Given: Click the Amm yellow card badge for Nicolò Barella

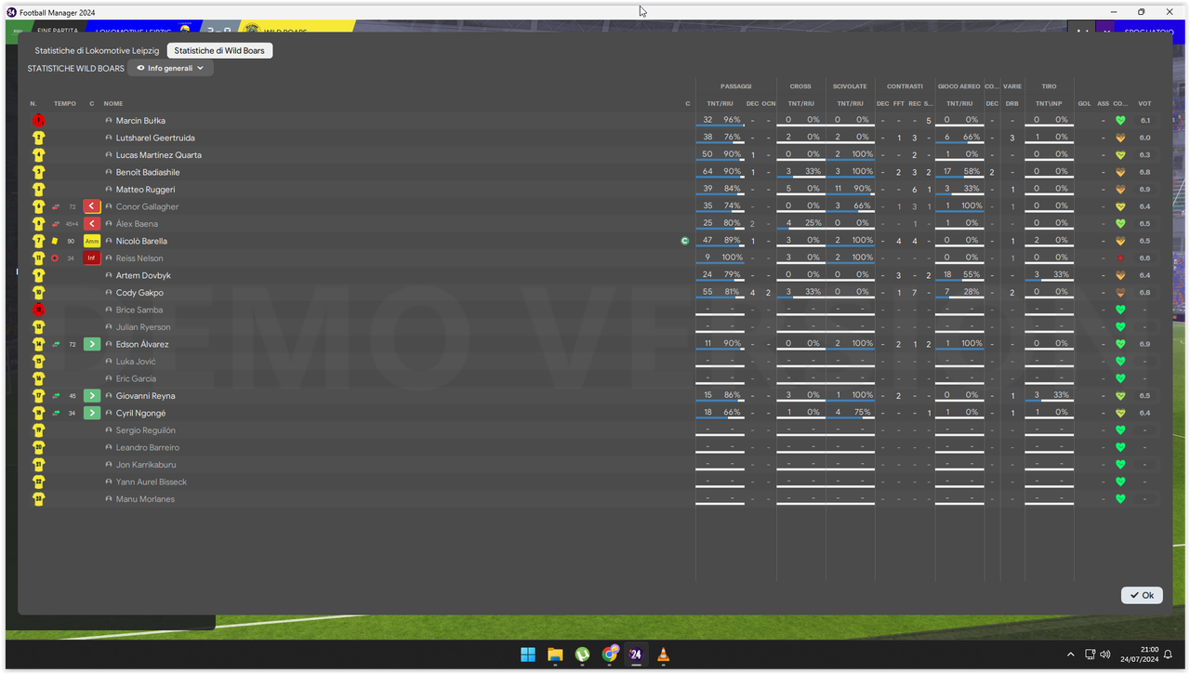Looking at the screenshot, I should coord(92,241).
